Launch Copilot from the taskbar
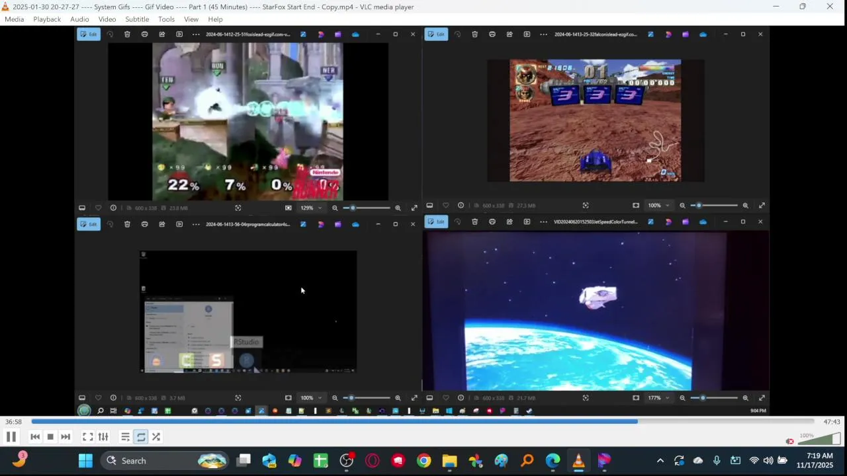 tap(294, 461)
